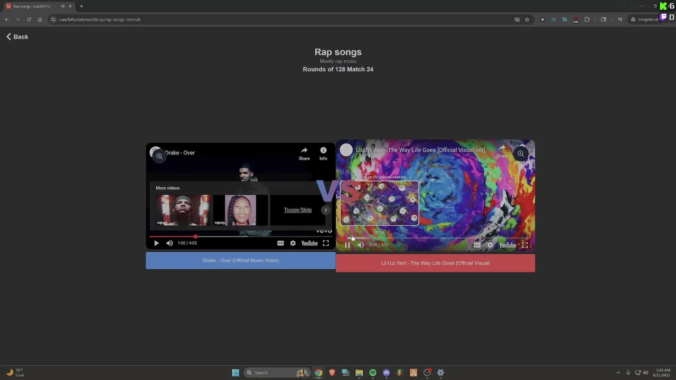Open the Info icon on Drake video
This screenshot has height=380, width=676.
(323, 154)
